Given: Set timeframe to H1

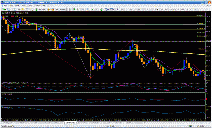Looking at the screenshot, I should [178, 9].
